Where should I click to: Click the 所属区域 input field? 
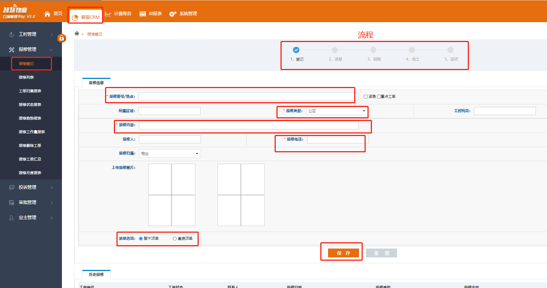point(170,111)
